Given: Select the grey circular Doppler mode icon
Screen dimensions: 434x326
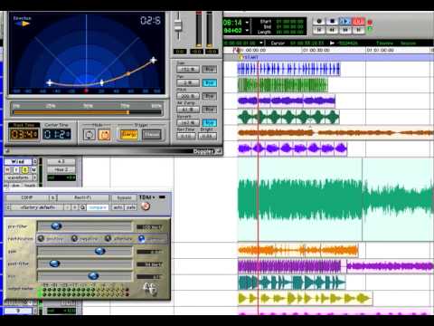Looking at the screenshot, I should (x=90, y=135).
